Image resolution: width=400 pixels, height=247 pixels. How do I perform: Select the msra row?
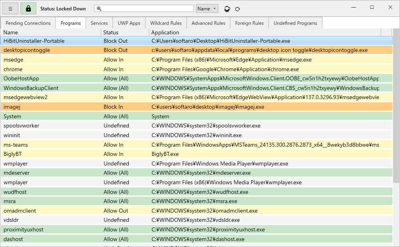click(x=196, y=201)
